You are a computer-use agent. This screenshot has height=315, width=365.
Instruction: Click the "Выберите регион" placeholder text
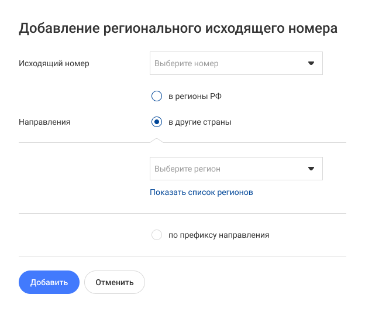pyautogui.click(x=188, y=169)
